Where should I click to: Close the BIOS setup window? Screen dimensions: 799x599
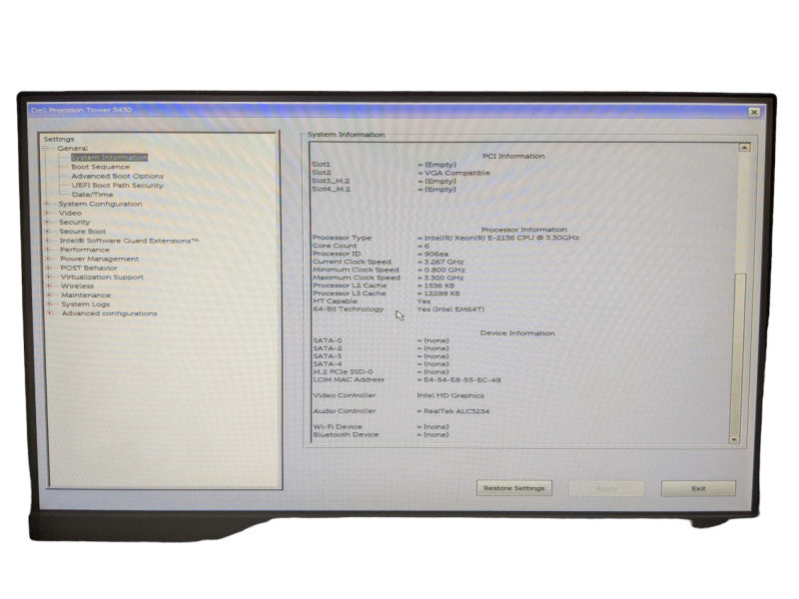pos(754,112)
